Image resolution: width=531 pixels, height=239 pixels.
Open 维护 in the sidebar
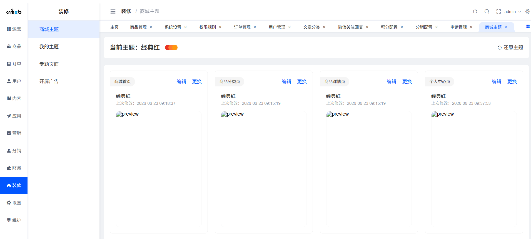(x=14, y=220)
